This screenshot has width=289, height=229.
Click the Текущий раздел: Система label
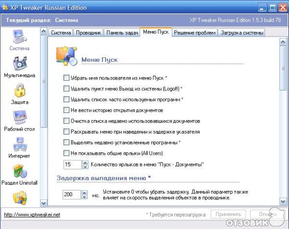tap(42, 20)
